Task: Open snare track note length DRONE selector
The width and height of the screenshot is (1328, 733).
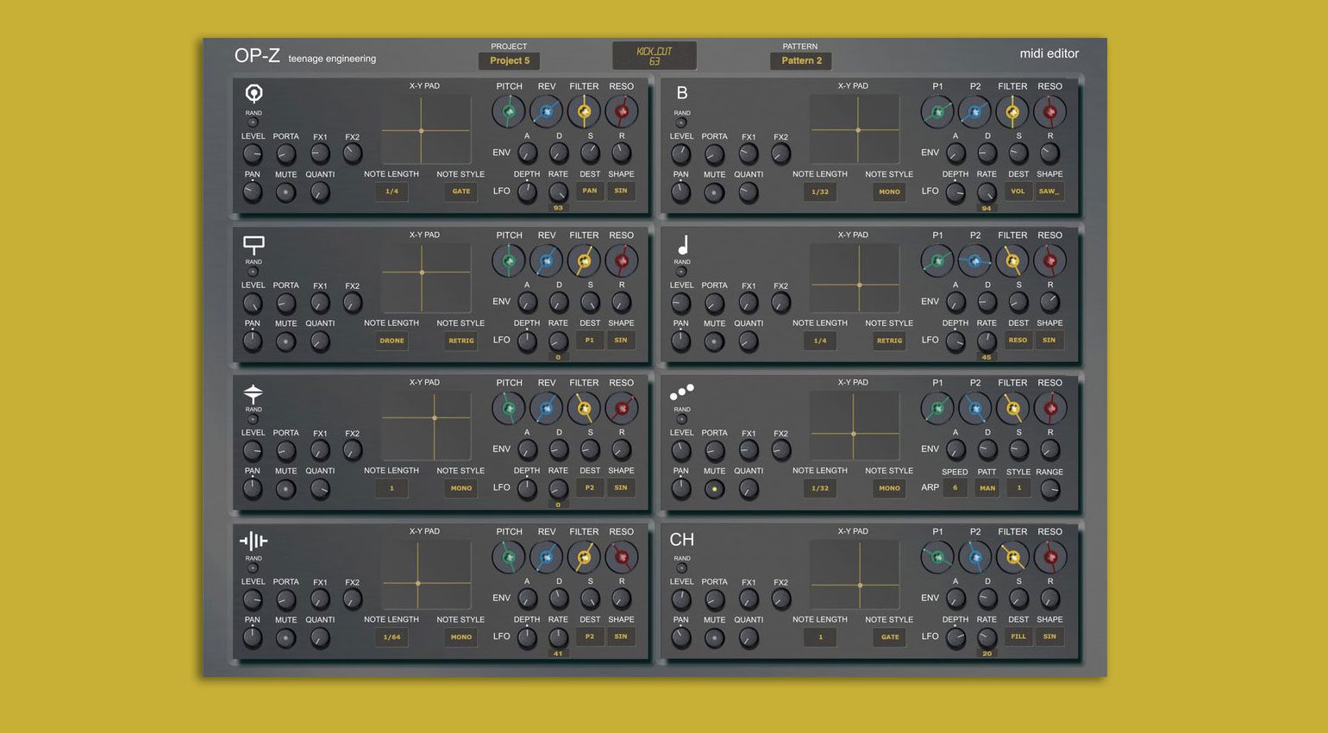Action: click(x=392, y=341)
